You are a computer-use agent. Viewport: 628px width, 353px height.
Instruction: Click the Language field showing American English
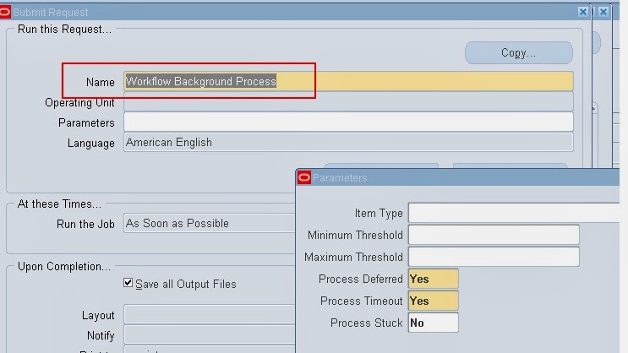[348, 143]
